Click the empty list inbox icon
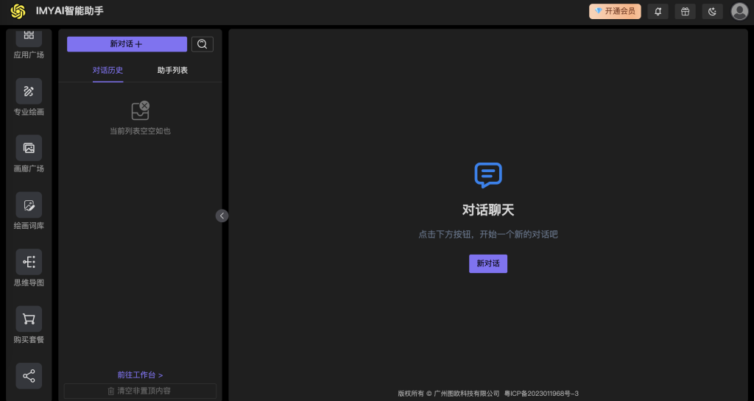The image size is (754, 401). pos(141,111)
